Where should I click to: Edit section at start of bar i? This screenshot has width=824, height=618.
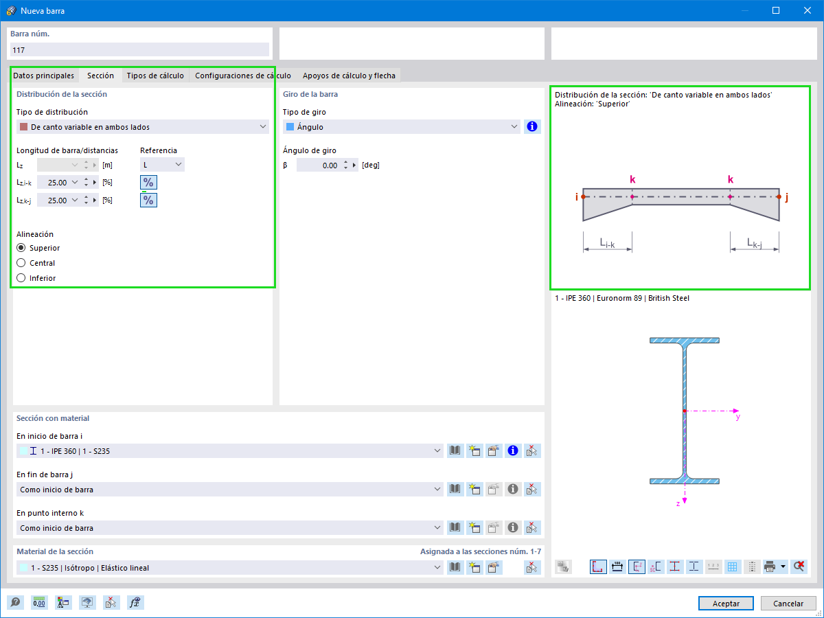pyautogui.click(x=494, y=450)
